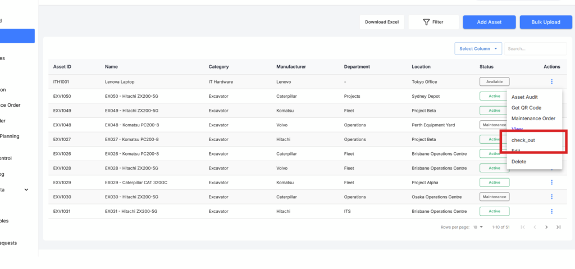Click the Lenovo manufacturer cell
Viewport: 575px width, 269px height.
click(x=284, y=82)
